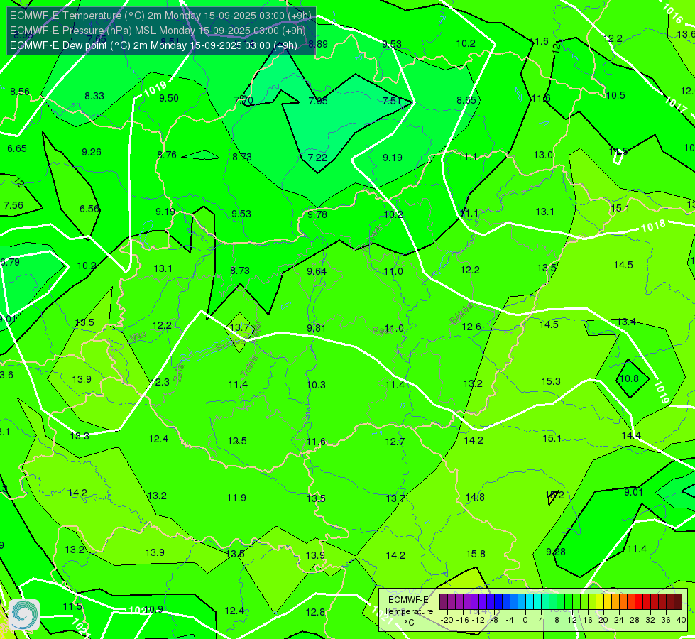Click the ECMWF-E Temperature legend title

(409, 611)
